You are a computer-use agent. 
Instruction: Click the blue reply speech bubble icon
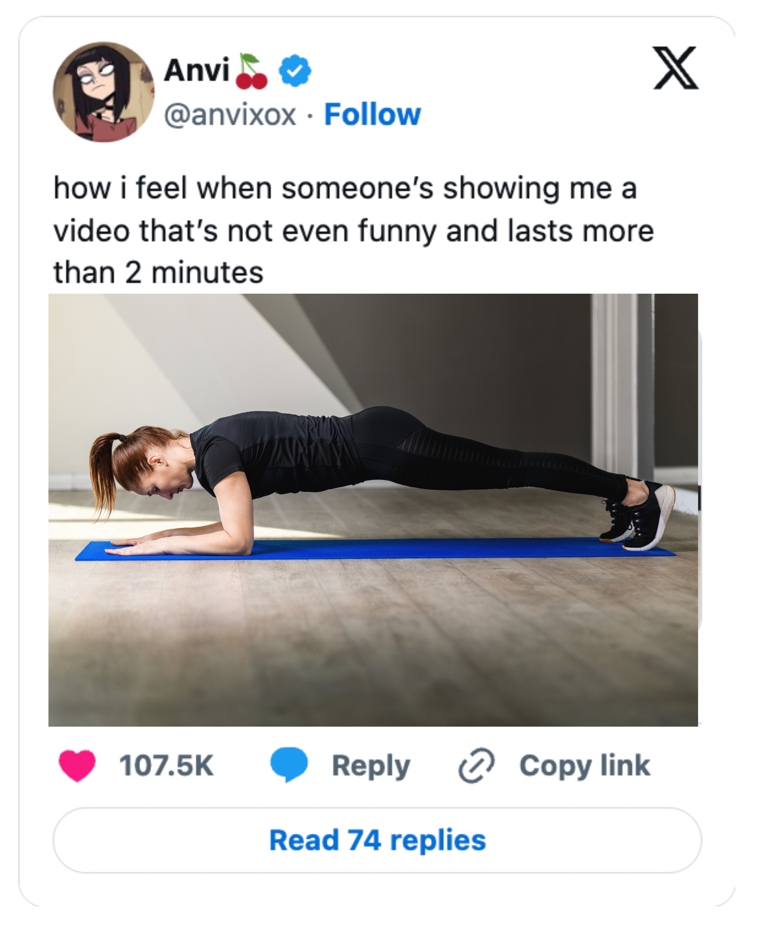point(289,764)
